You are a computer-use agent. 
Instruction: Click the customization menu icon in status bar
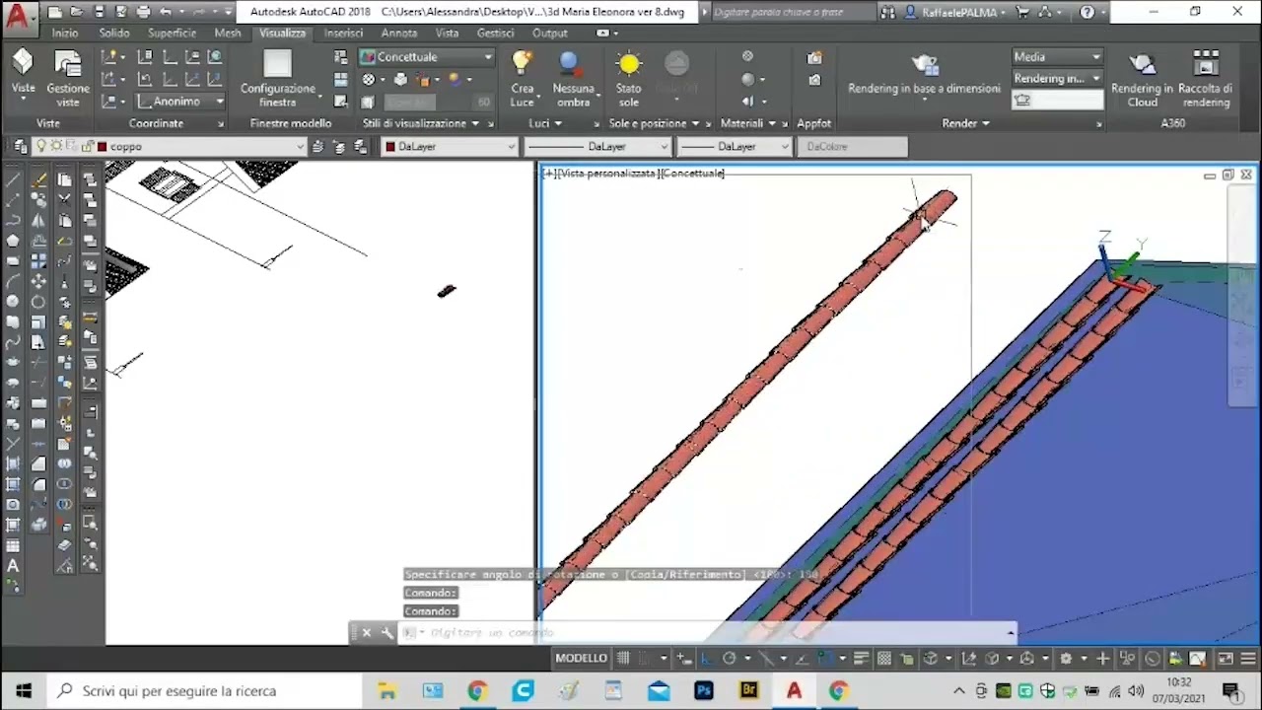[x=1247, y=658]
